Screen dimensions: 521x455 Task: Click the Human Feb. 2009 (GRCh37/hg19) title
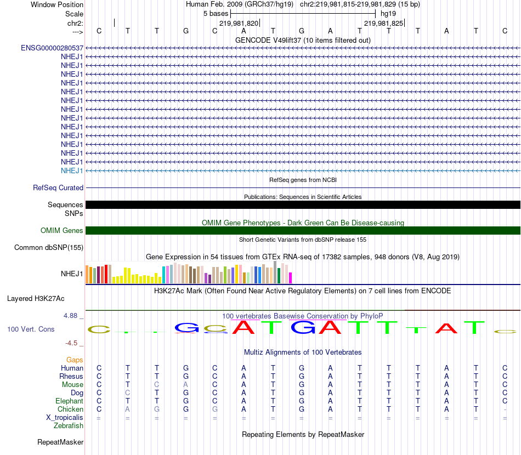[240, 4]
